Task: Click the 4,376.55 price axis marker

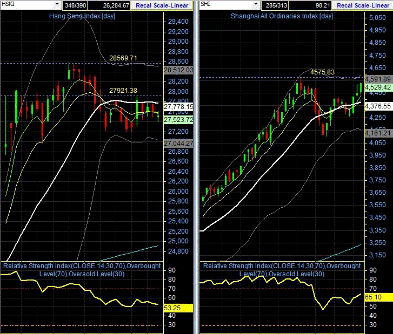Action: click(378, 106)
